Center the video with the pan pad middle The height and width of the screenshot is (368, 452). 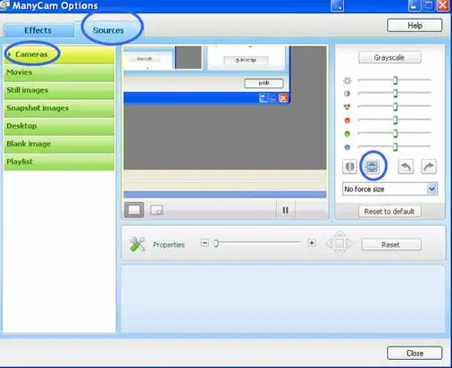(339, 244)
